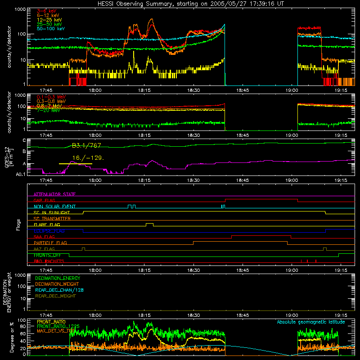Select the 50-100 keV legend label
The height and width of the screenshot is (360, 360).
tap(51, 29)
